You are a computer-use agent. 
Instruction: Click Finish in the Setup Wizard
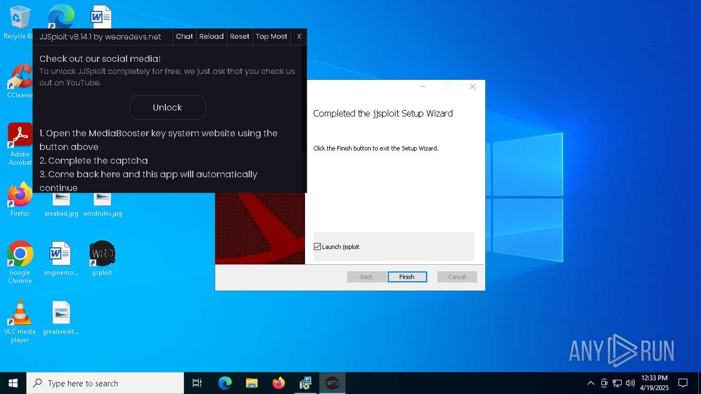click(x=407, y=277)
